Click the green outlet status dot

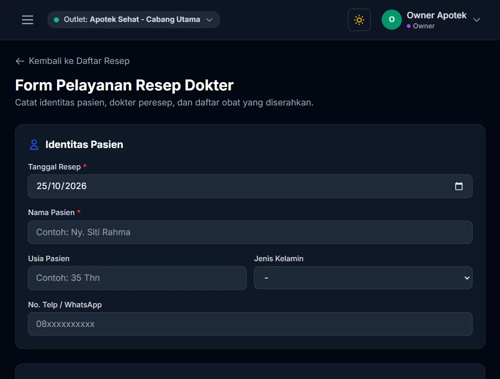[57, 20]
